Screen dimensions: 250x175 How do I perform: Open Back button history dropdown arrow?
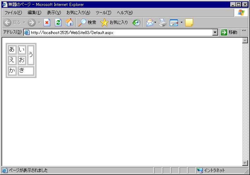pyautogui.click(x=24, y=22)
